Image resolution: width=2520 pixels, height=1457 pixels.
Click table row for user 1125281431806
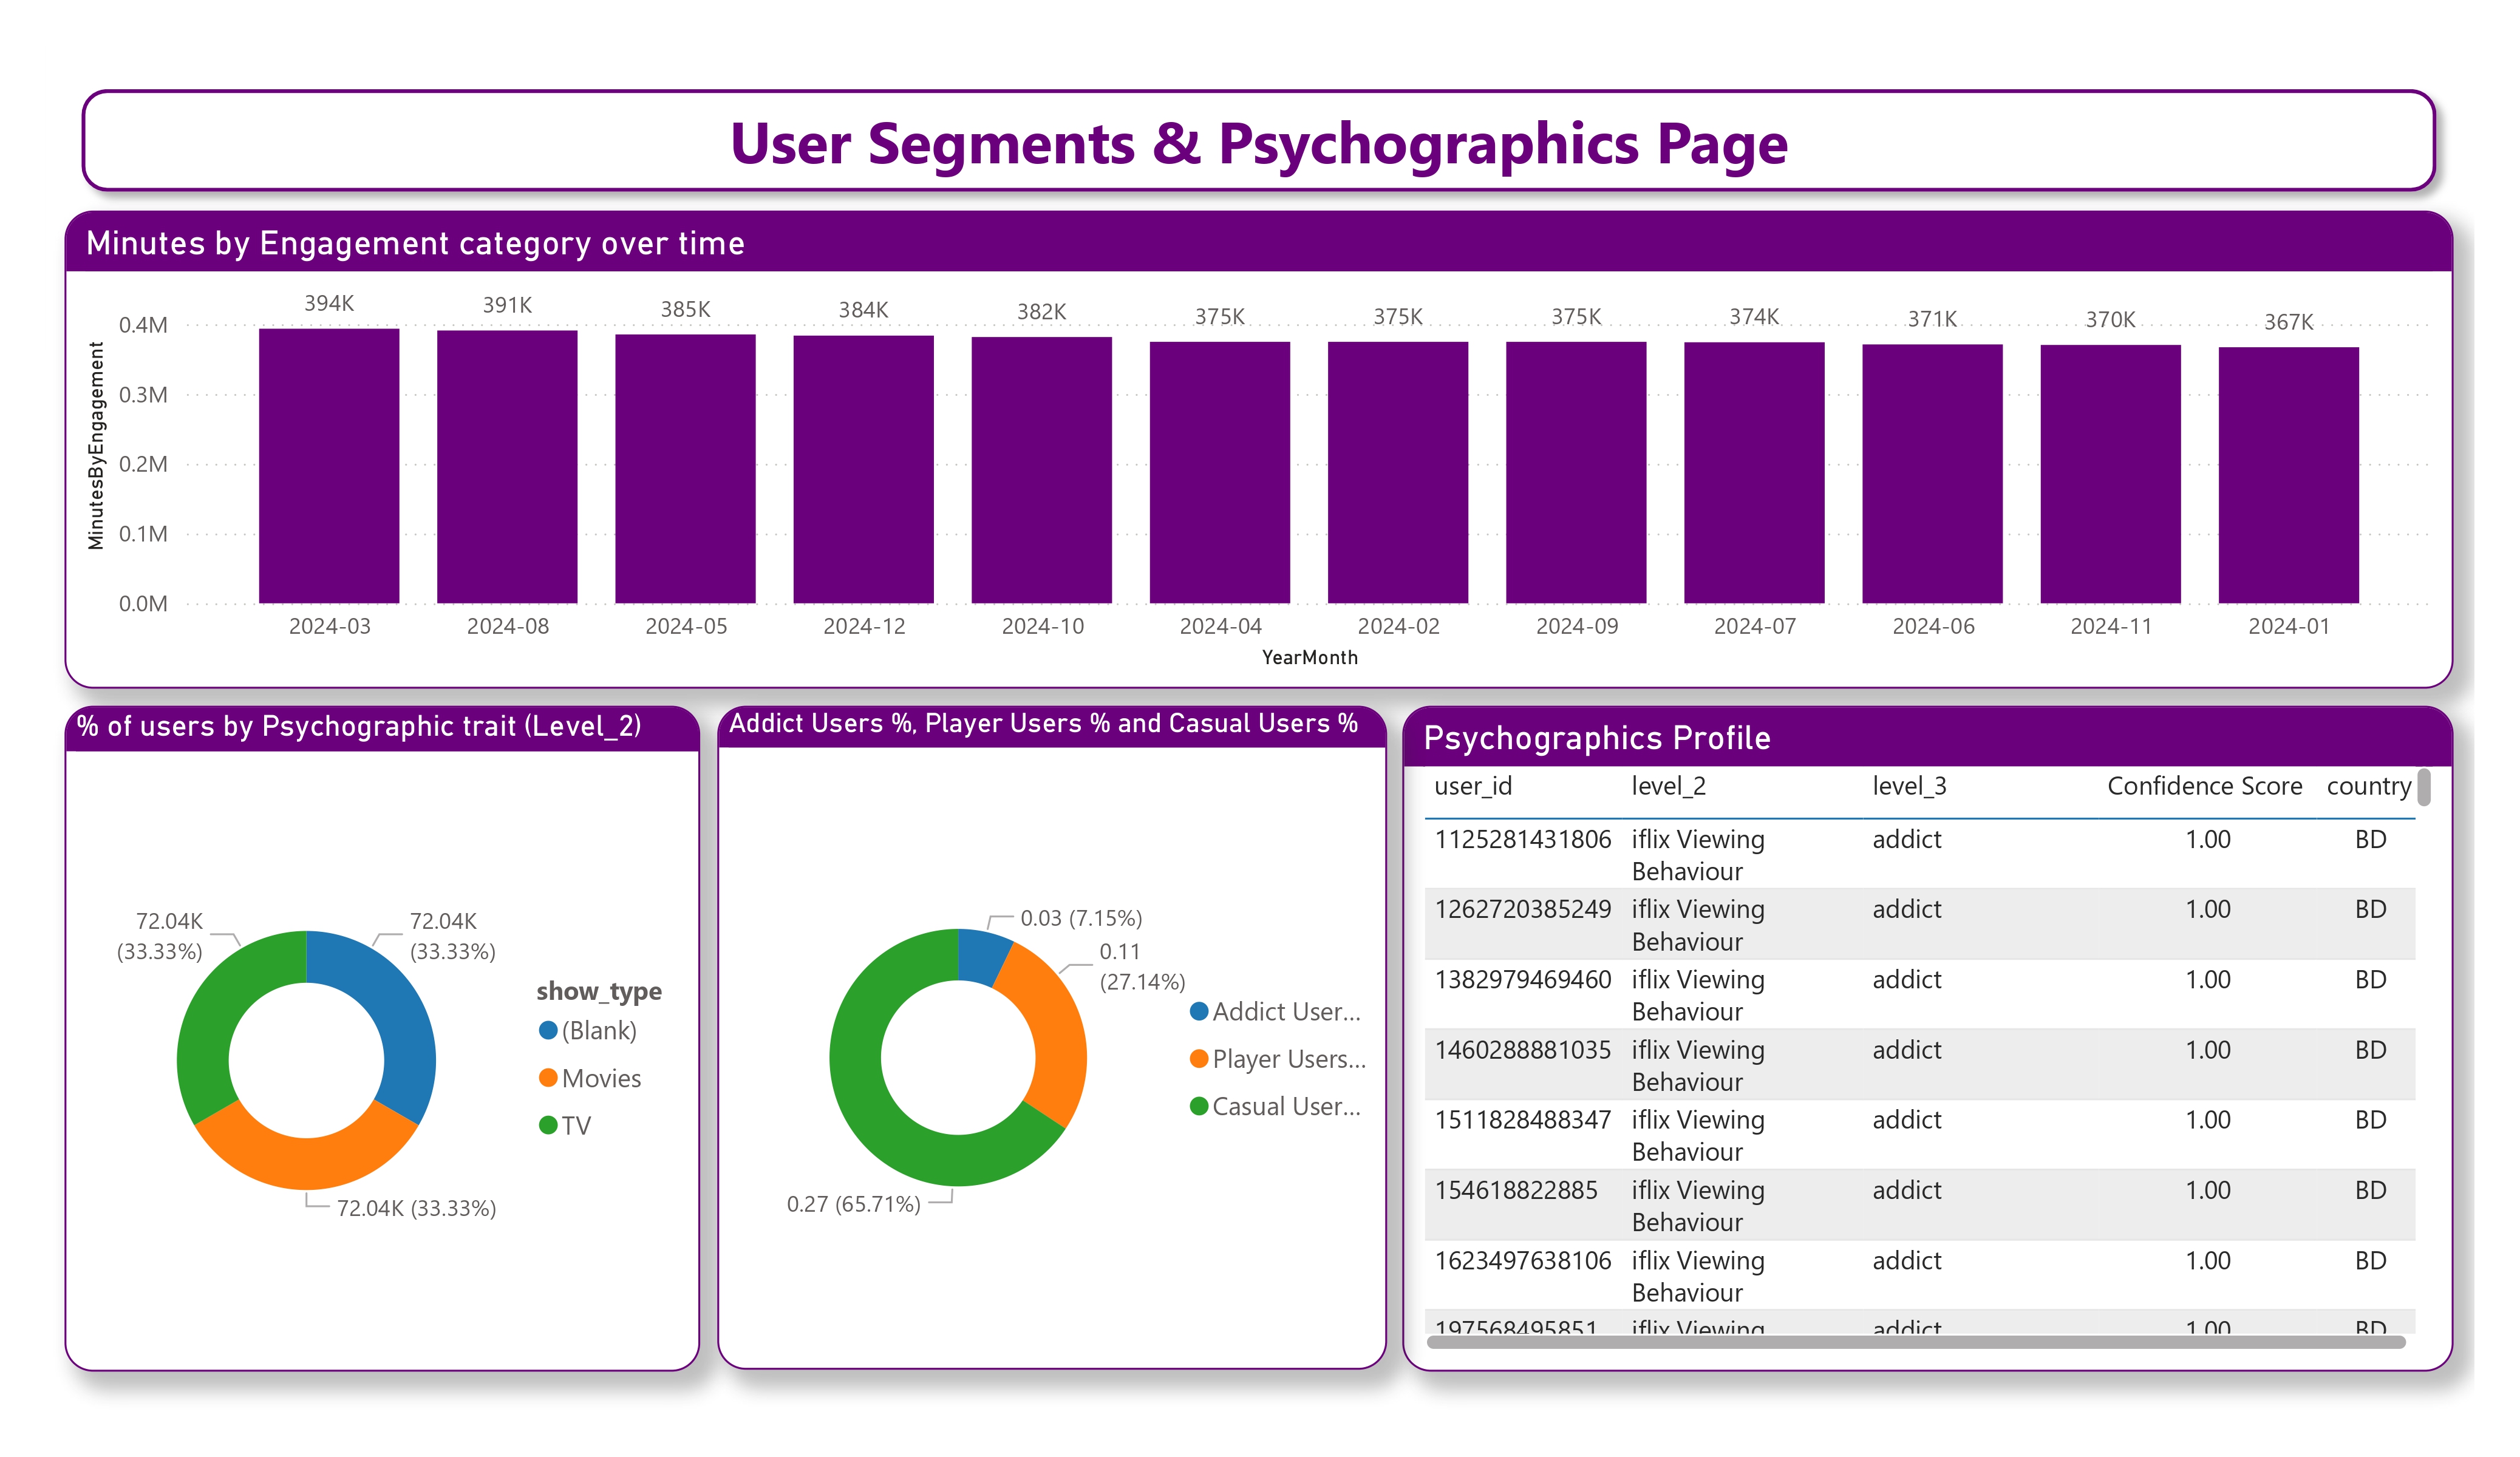pyautogui.click(x=1522, y=840)
